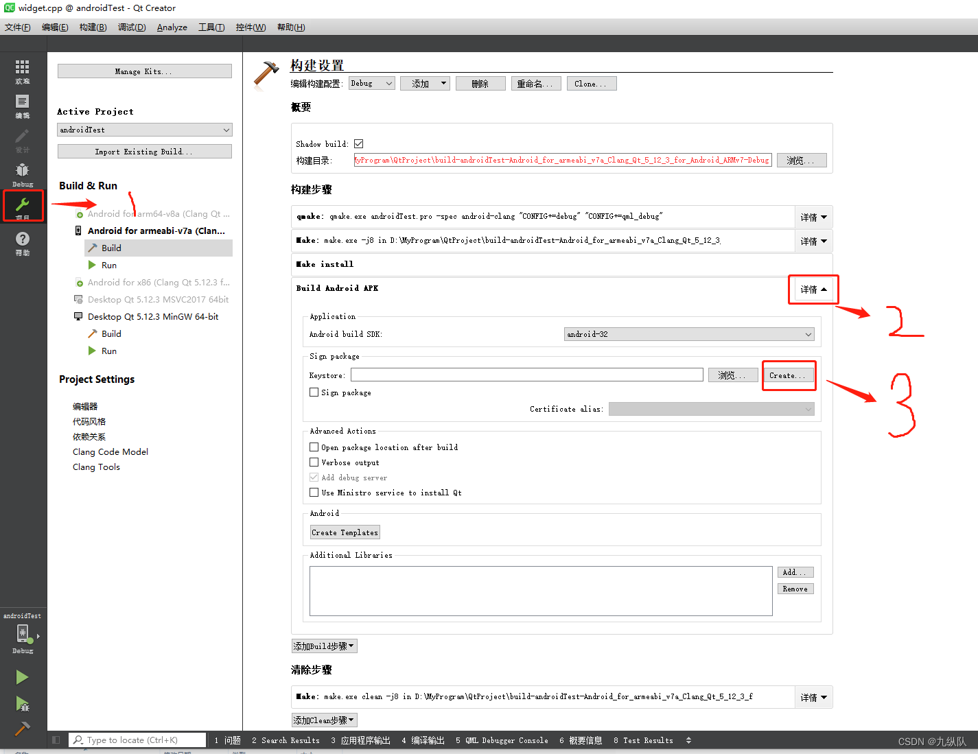The image size is (978, 754).
Task: Open the Android build SDK dropdown
Action: coord(689,334)
